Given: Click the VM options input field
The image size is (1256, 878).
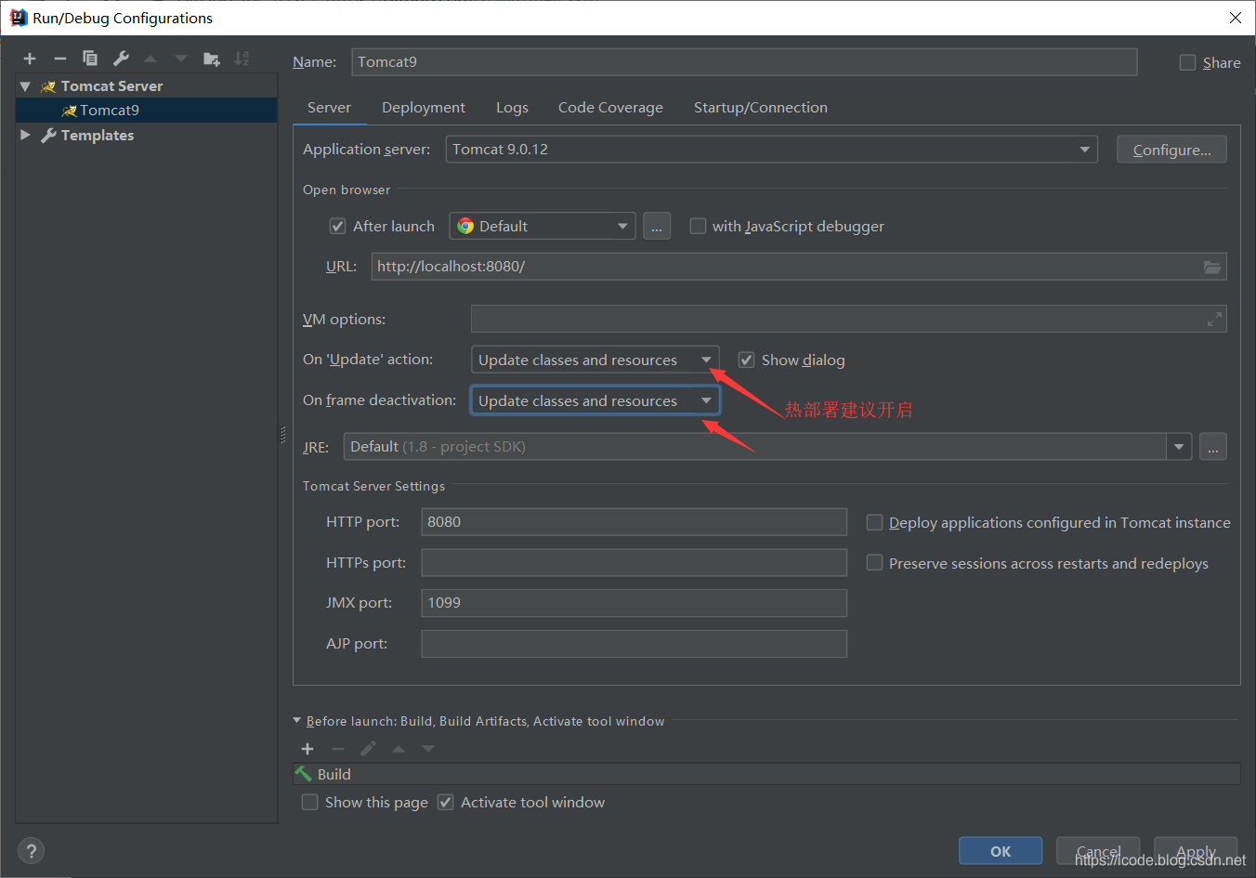Looking at the screenshot, I should tap(849, 320).
